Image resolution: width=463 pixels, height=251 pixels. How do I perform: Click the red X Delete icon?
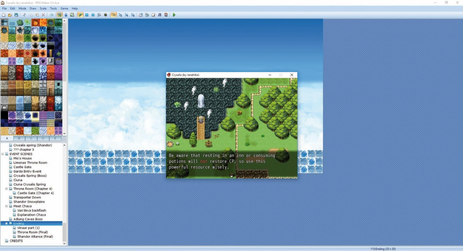point(43,15)
